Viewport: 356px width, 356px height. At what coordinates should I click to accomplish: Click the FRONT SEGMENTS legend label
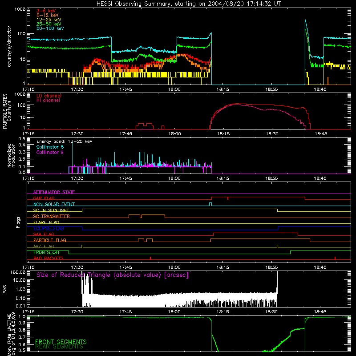61,342
